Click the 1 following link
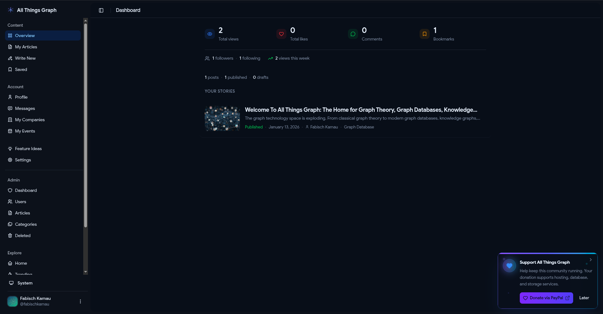 coord(250,58)
